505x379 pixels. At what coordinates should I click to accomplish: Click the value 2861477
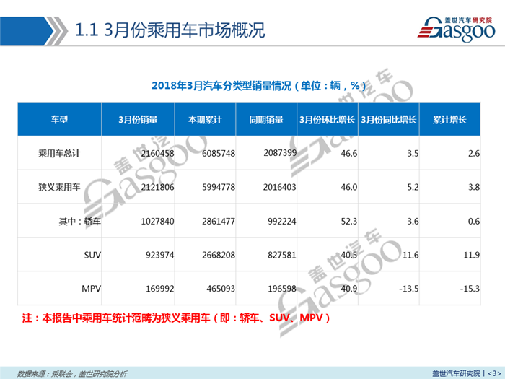219,222
